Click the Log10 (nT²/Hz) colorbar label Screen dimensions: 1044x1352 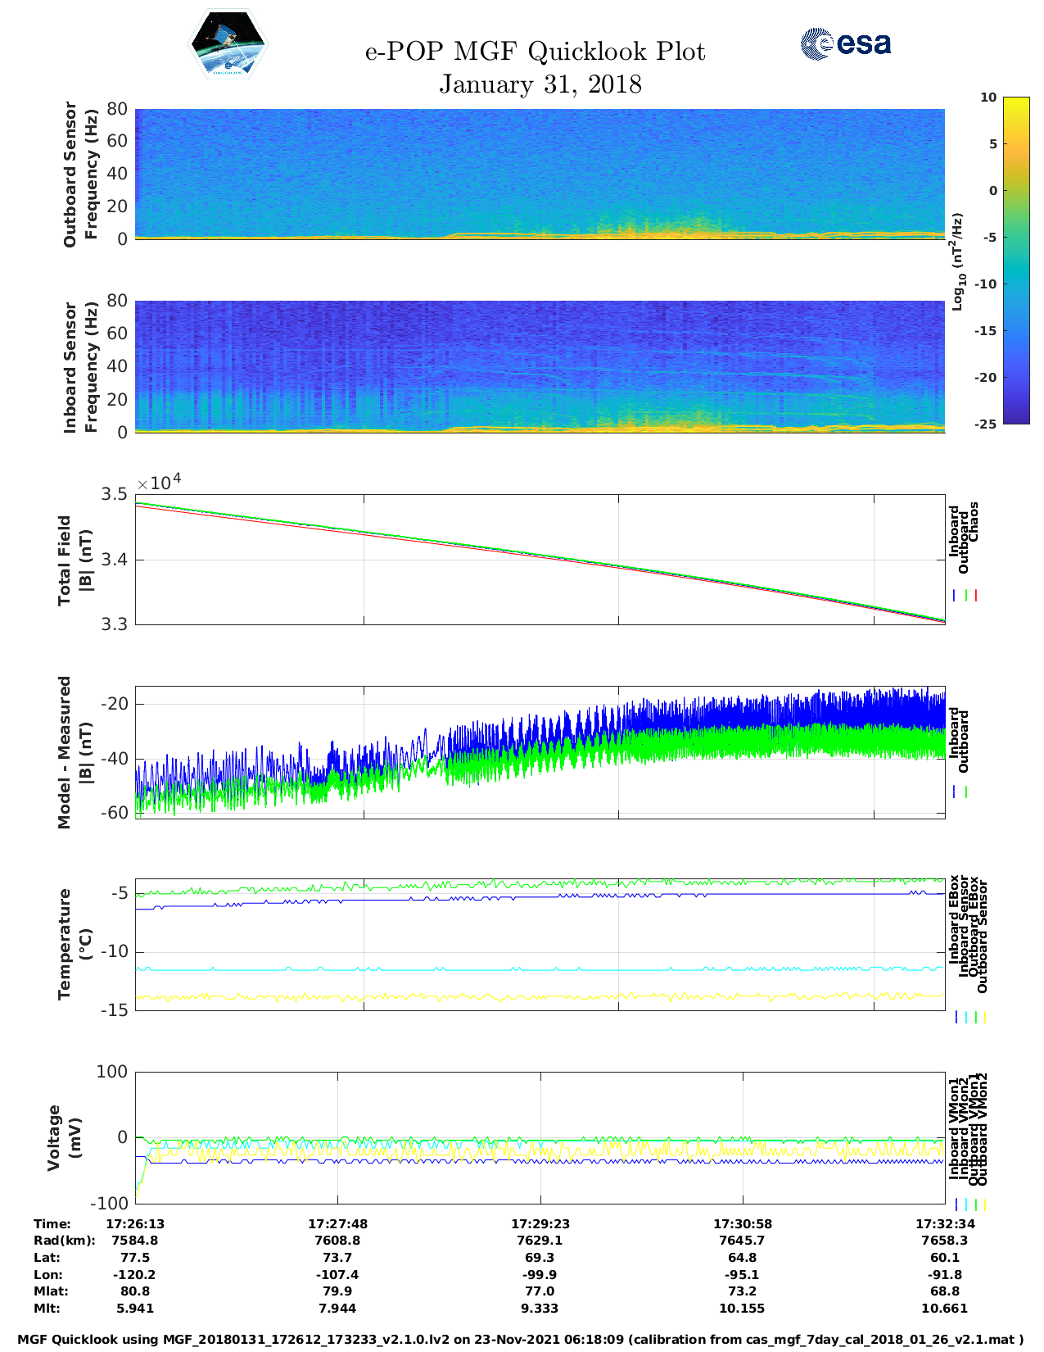pyautogui.click(x=957, y=261)
